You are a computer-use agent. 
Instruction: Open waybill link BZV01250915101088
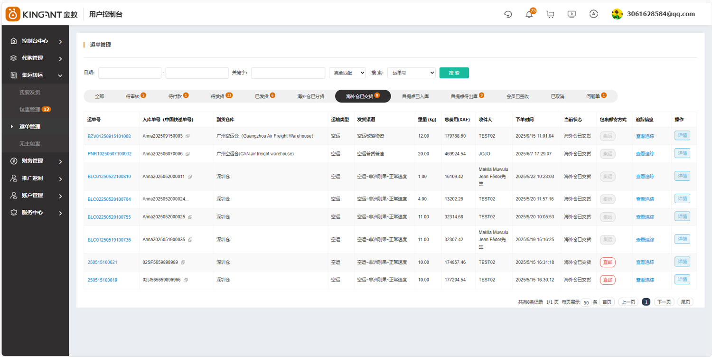click(109, 136)
